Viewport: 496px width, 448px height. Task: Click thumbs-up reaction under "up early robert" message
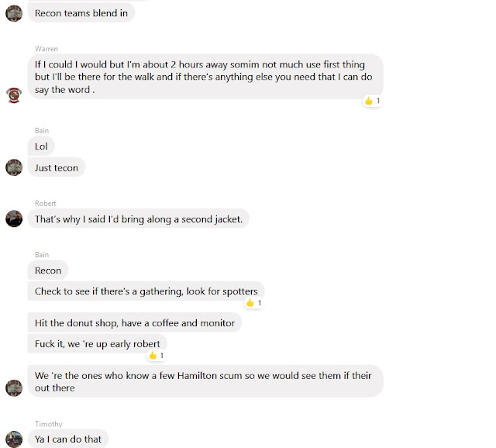pyautogui.click(x=157, y=355)
